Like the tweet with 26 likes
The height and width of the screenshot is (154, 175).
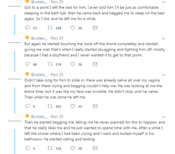click(x=73, y=28)
